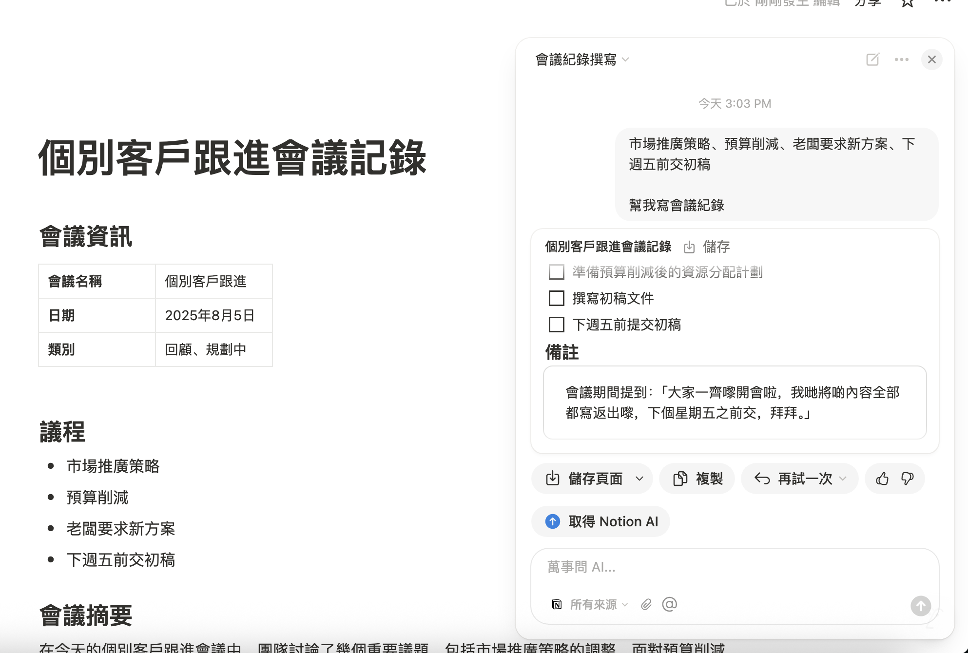Close the AI chat panel
The height and width of the screenshot is (653, 968).
[x=931, y=59]
